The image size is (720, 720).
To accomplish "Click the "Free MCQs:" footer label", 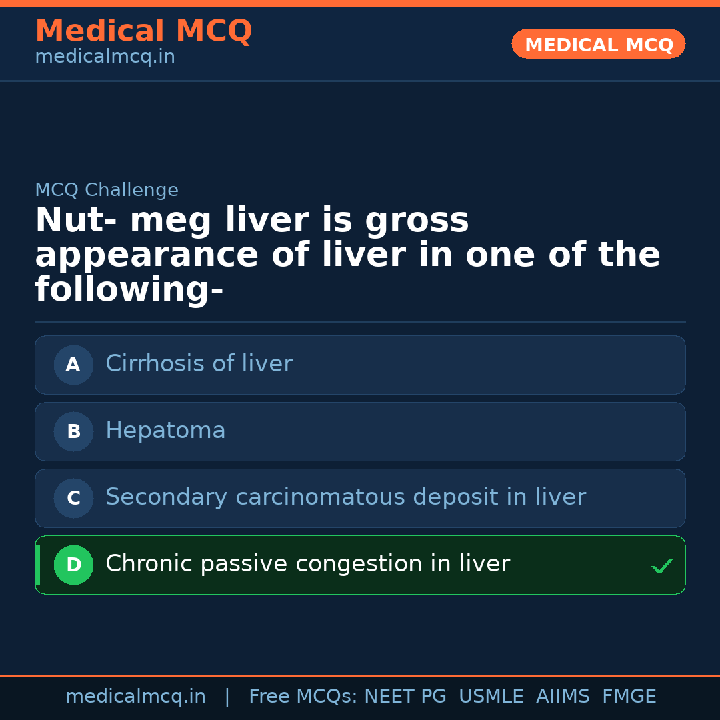I will (x=303, y=697).
